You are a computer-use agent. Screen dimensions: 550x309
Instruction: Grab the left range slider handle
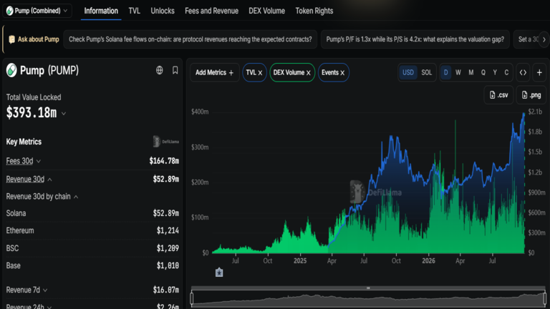pos(192,298)
